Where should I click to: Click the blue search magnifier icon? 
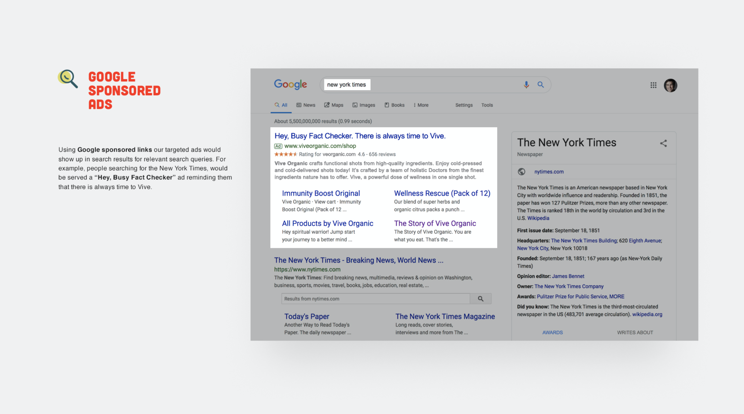(541, 84)
